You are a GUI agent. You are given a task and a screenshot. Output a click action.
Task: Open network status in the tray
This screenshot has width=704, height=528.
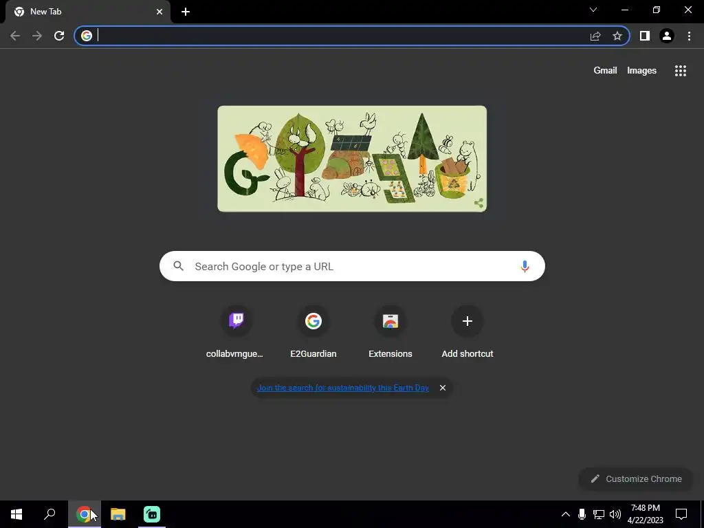pyautogui.click(x=599, y=514)
